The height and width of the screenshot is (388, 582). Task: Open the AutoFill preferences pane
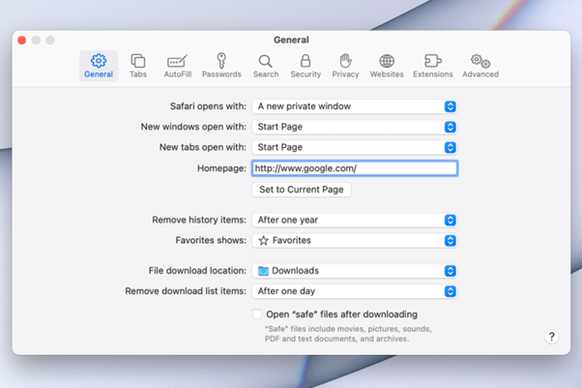pos(178,66)
